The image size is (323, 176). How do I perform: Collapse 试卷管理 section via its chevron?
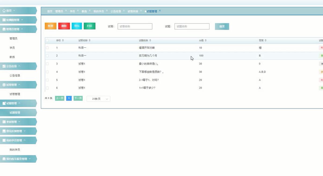[19, 85]
